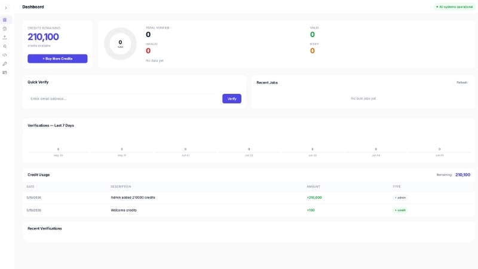
Task: Focus the Enter email address field
Action: (124, 99)
